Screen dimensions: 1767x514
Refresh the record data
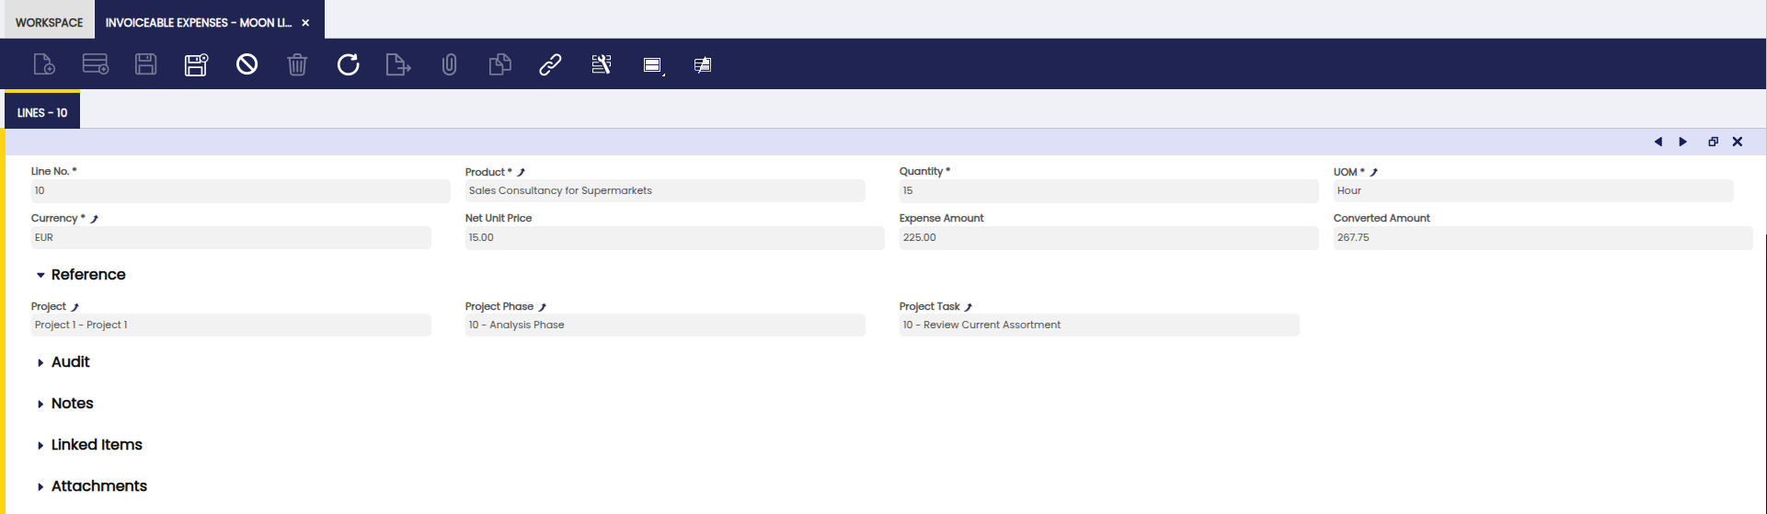pos(348,64)
